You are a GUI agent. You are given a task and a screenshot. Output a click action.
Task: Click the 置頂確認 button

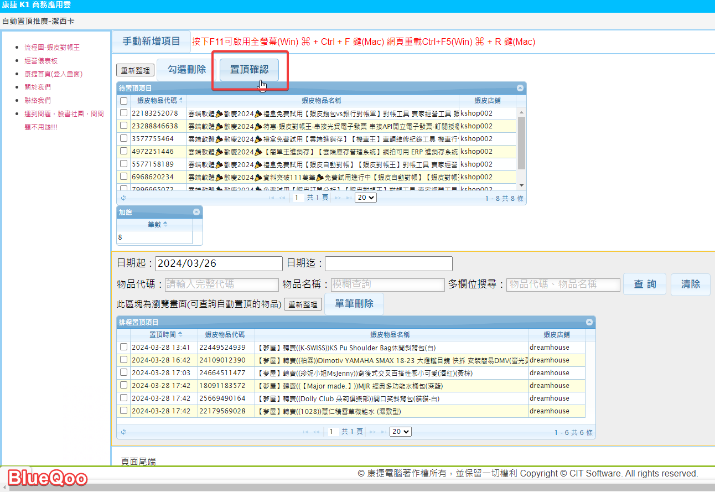coord(249,70)
